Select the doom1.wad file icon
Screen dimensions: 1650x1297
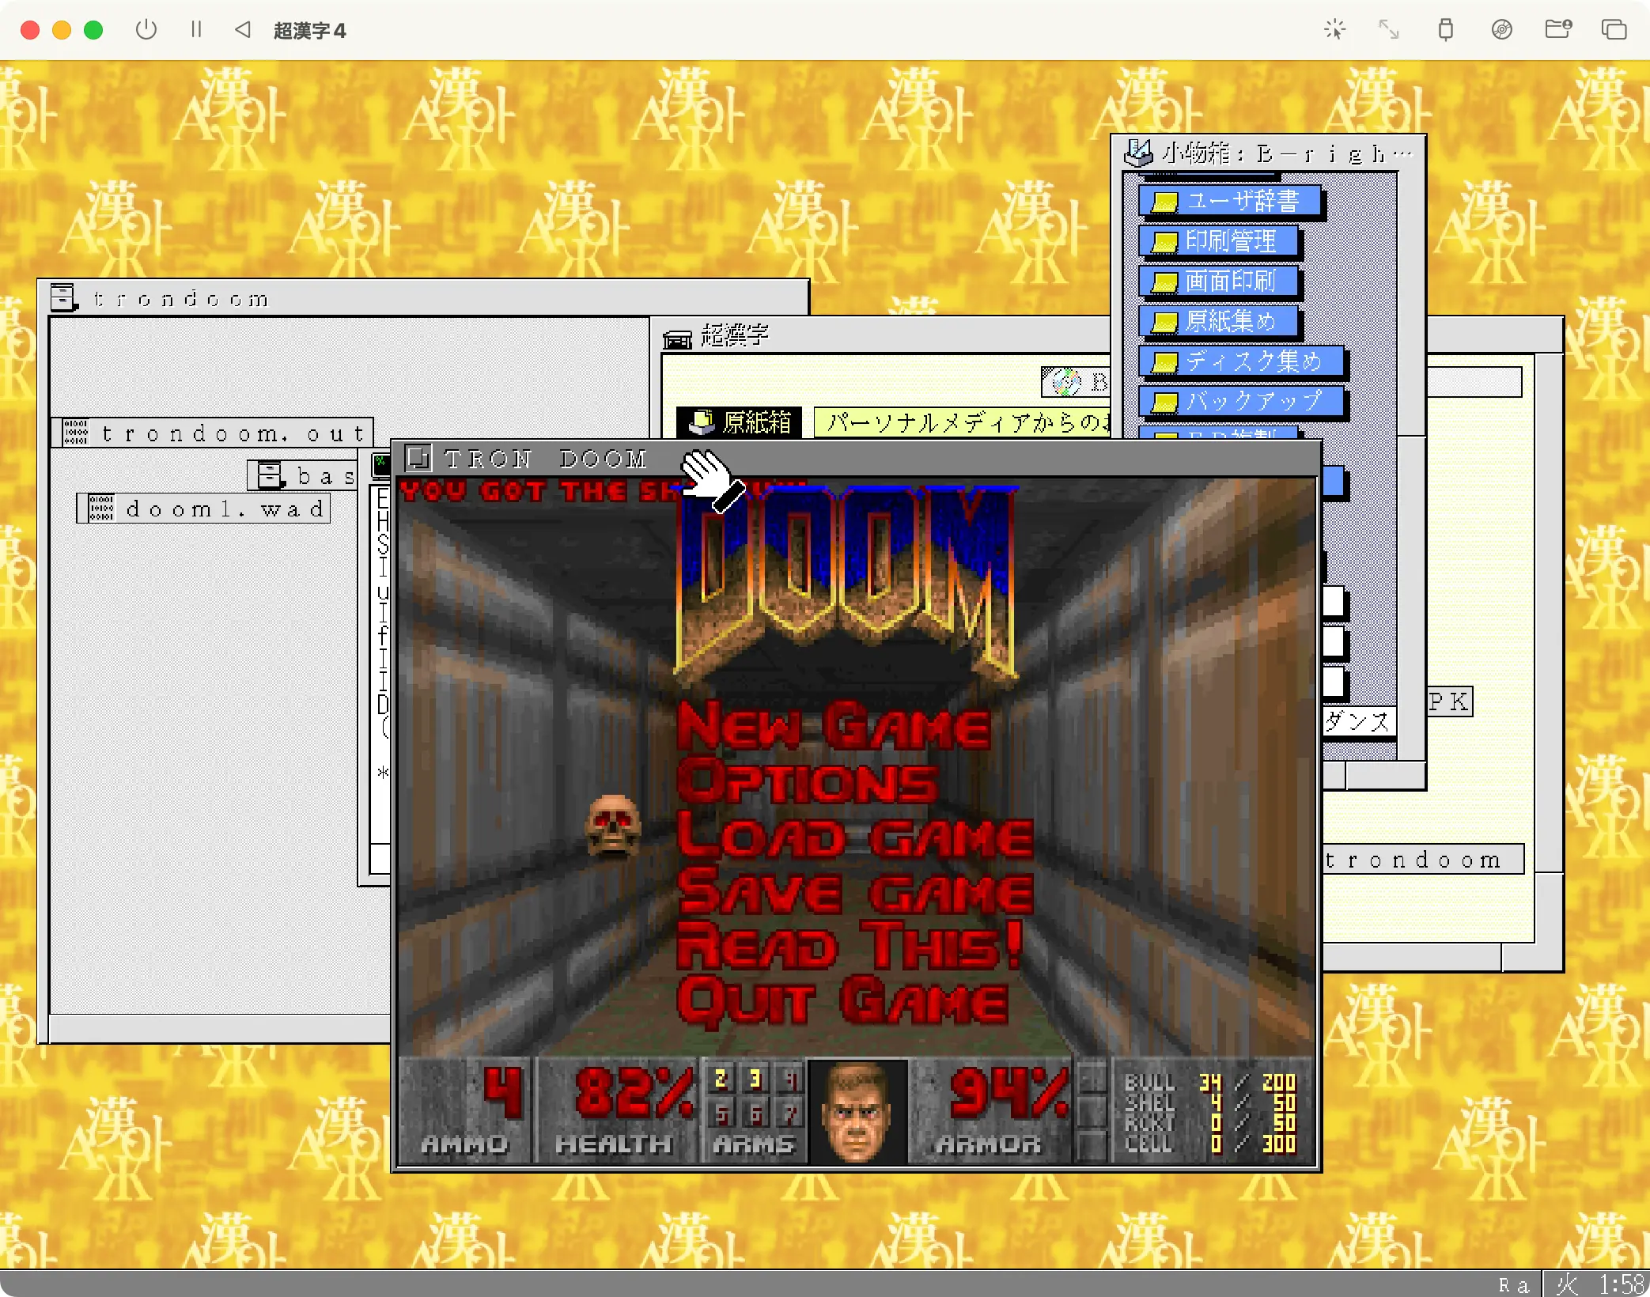pyautogui.click(x=101, y=509)
